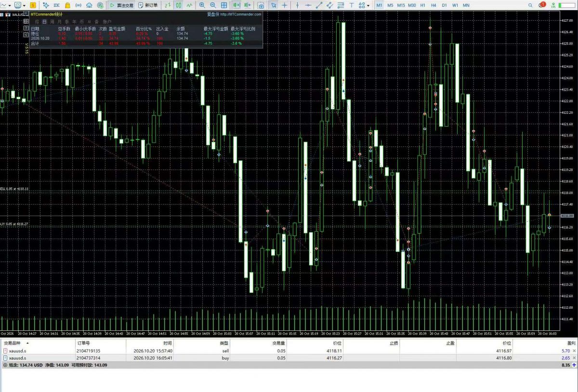Switch to M15 timeframe
Viewport: 578px width, 392px height.
(x=401, y=5)
